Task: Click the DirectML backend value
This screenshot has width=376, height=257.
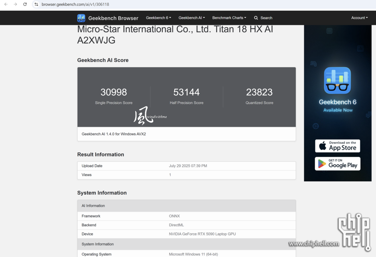Action: tap(177, 225)
